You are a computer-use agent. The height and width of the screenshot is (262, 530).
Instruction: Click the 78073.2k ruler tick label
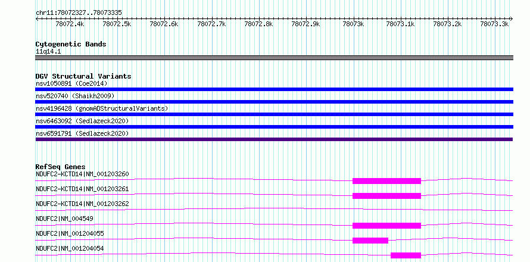click(x=448, y=24)
